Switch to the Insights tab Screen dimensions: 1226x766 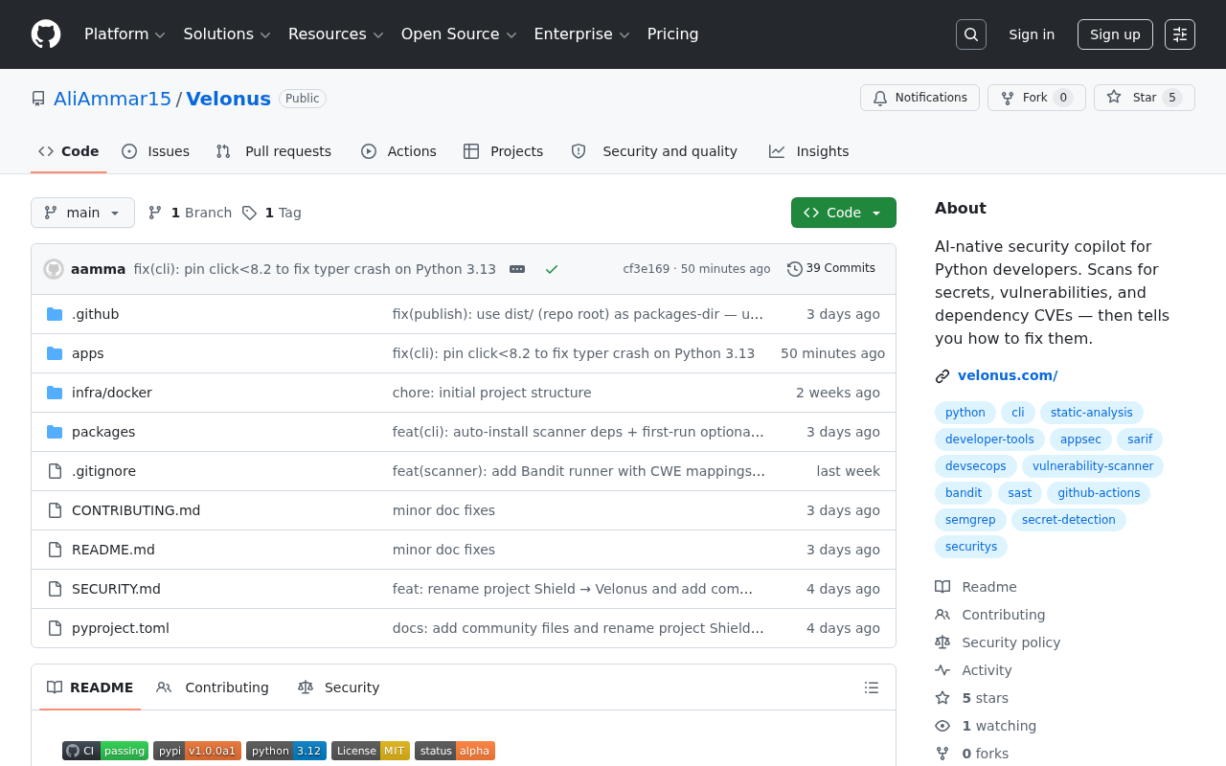click(x=809, y=151)
